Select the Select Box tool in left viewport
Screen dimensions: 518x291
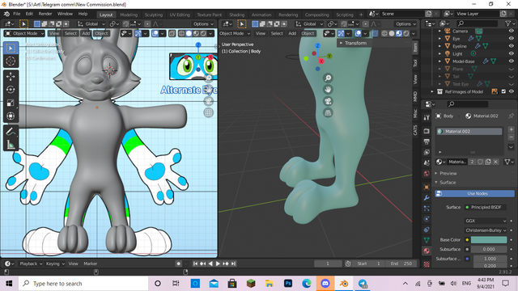click(x=11, y=48)
